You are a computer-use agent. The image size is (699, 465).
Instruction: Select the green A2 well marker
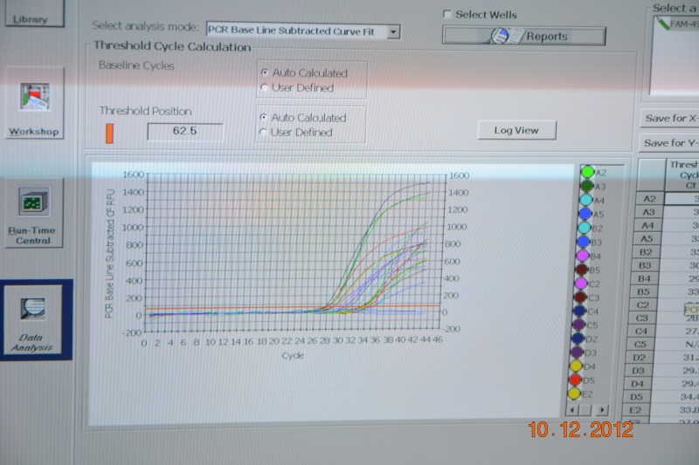click(588, 173)
